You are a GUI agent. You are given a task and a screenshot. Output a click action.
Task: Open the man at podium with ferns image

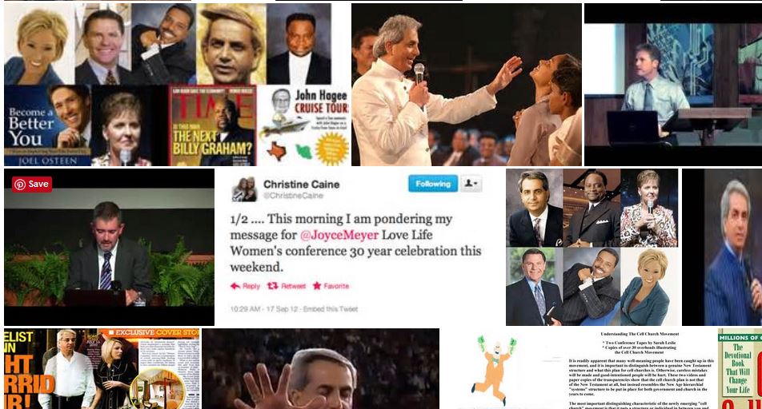[110, 247]
